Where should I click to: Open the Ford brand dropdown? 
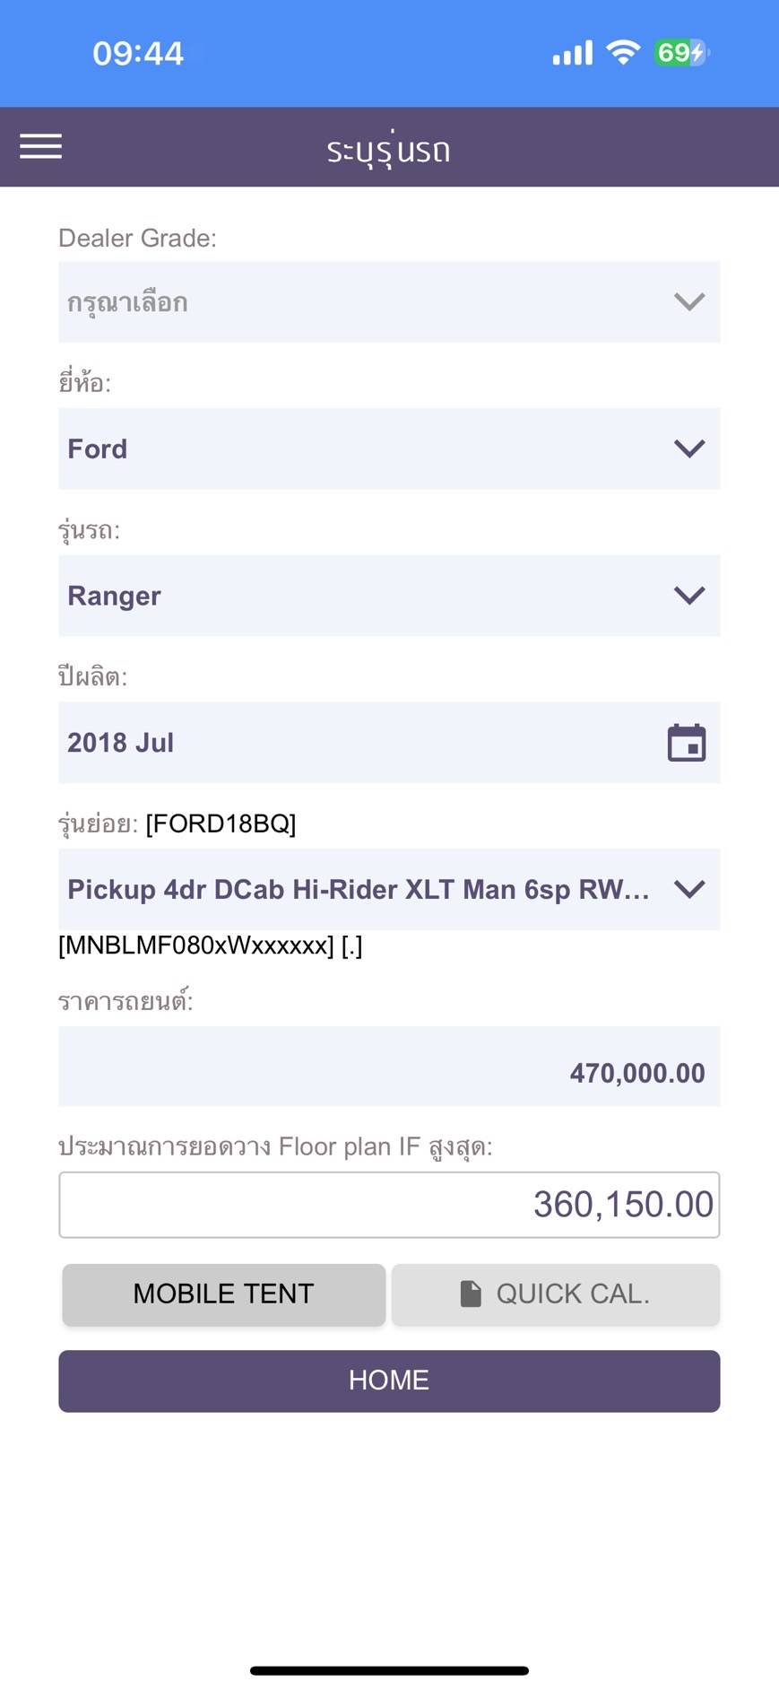(x=389, y=449)
